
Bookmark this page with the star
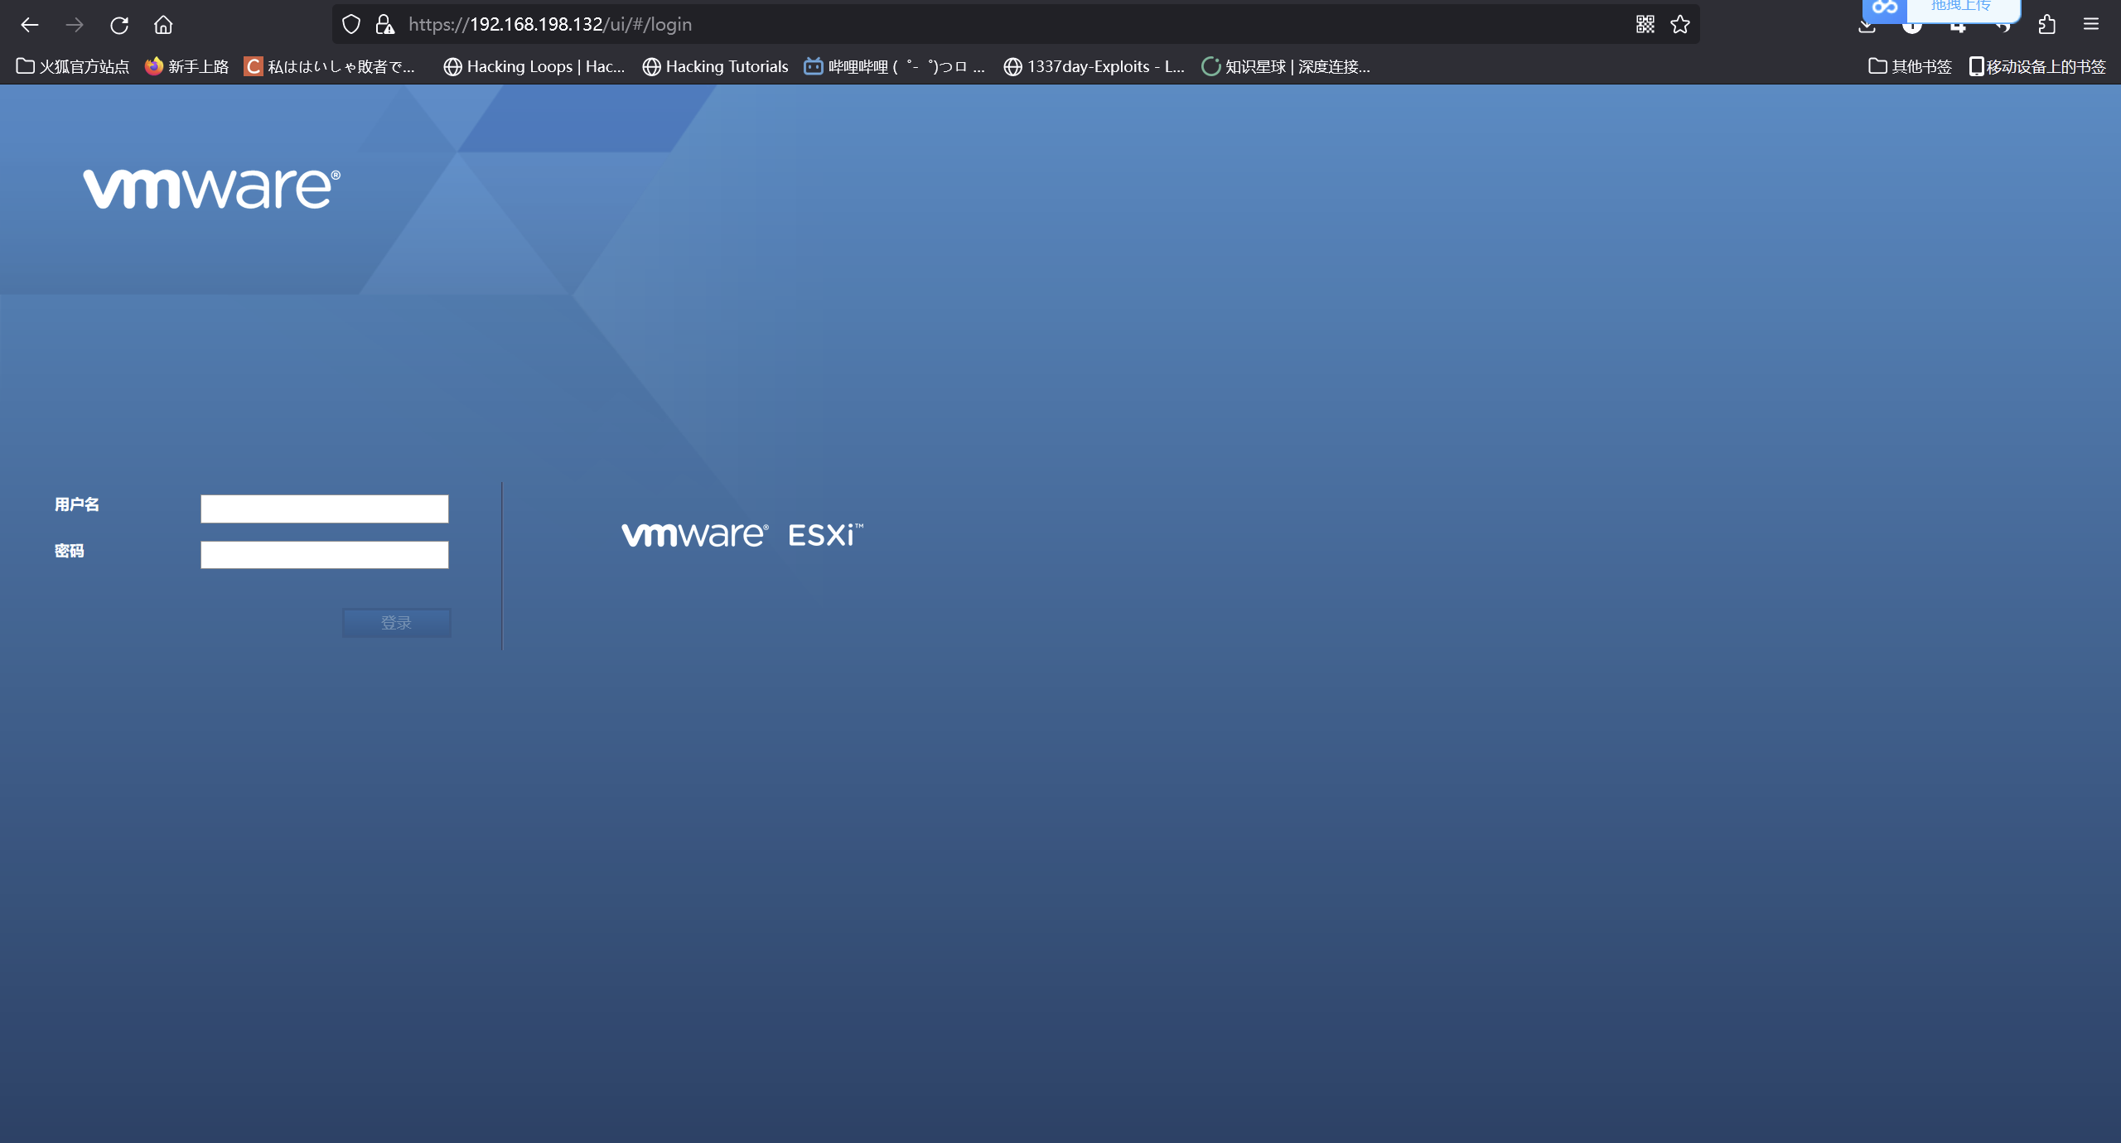click(x=1680, y=25)
